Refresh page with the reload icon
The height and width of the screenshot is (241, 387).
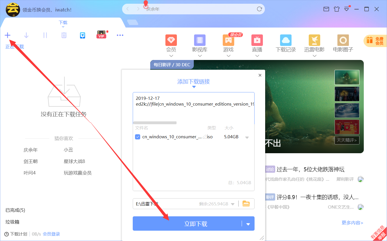click(x=259, y=9)
